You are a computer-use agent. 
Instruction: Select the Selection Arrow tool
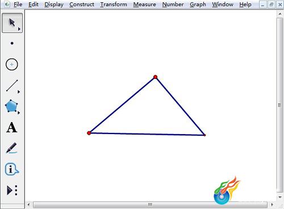[x=12, y=23]
